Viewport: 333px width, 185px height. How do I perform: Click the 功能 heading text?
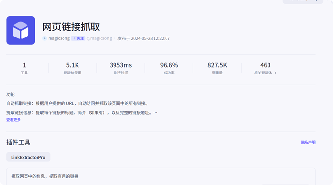tap(11, 94)
